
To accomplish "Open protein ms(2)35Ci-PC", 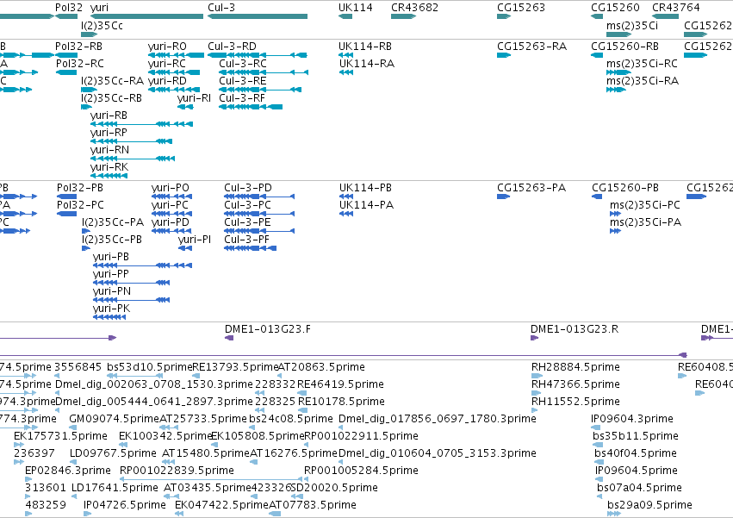I will click(645, 205).
